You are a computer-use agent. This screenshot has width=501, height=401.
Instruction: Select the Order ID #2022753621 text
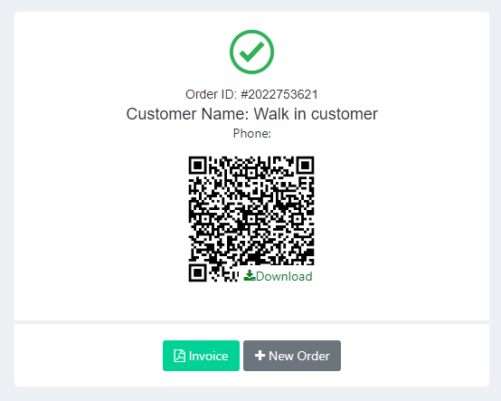pyautogui.click(x=251, y=94)
